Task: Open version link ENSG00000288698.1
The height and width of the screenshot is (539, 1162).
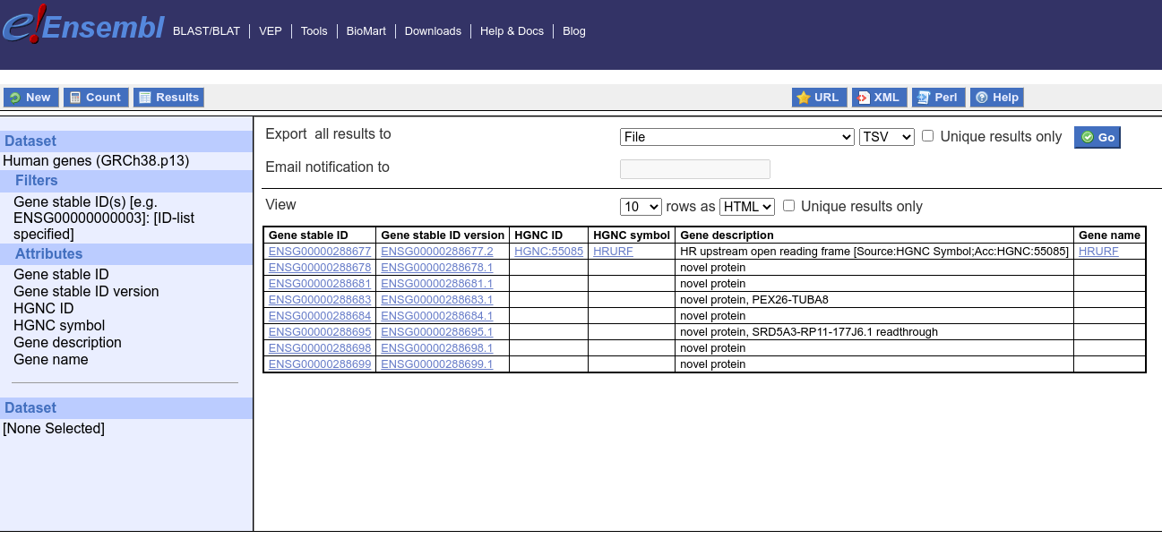Action: [x=437, y=348]
